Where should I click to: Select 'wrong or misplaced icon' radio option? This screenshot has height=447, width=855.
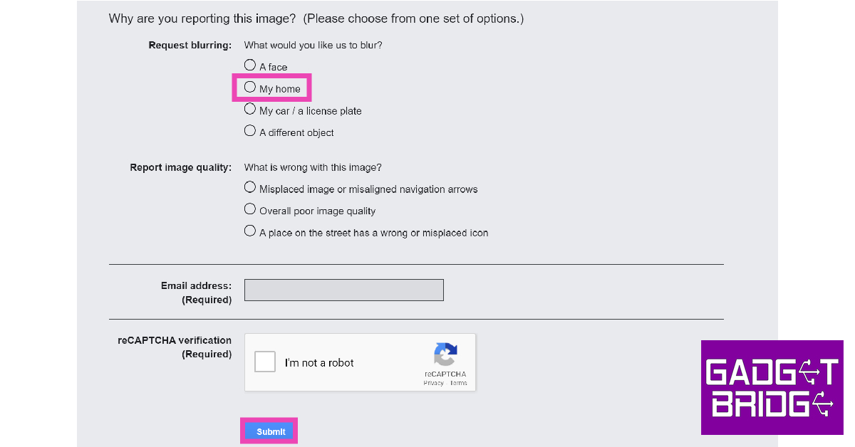coord(250,231)
